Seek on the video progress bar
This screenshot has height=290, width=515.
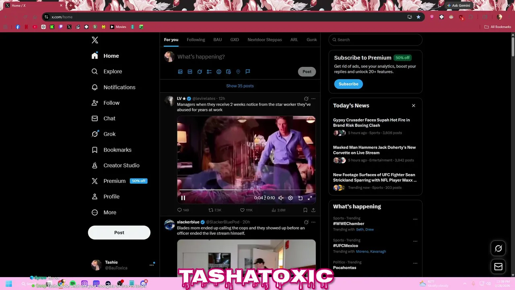coord(246,190)
